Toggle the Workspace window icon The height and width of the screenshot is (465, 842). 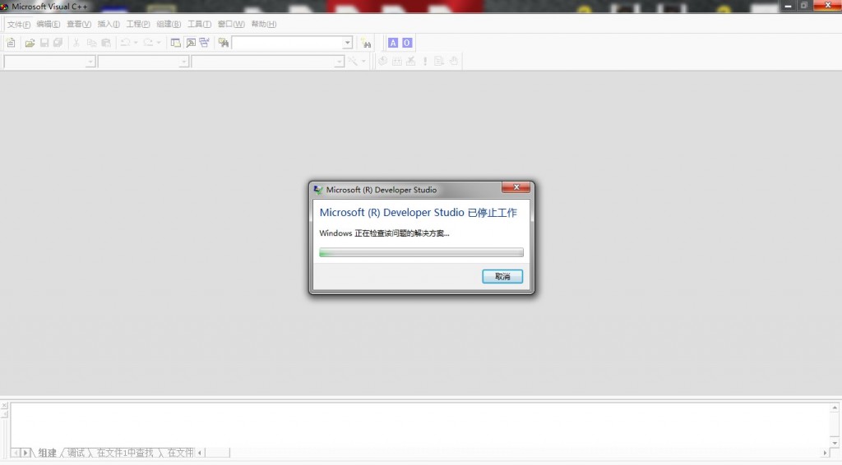176,43
